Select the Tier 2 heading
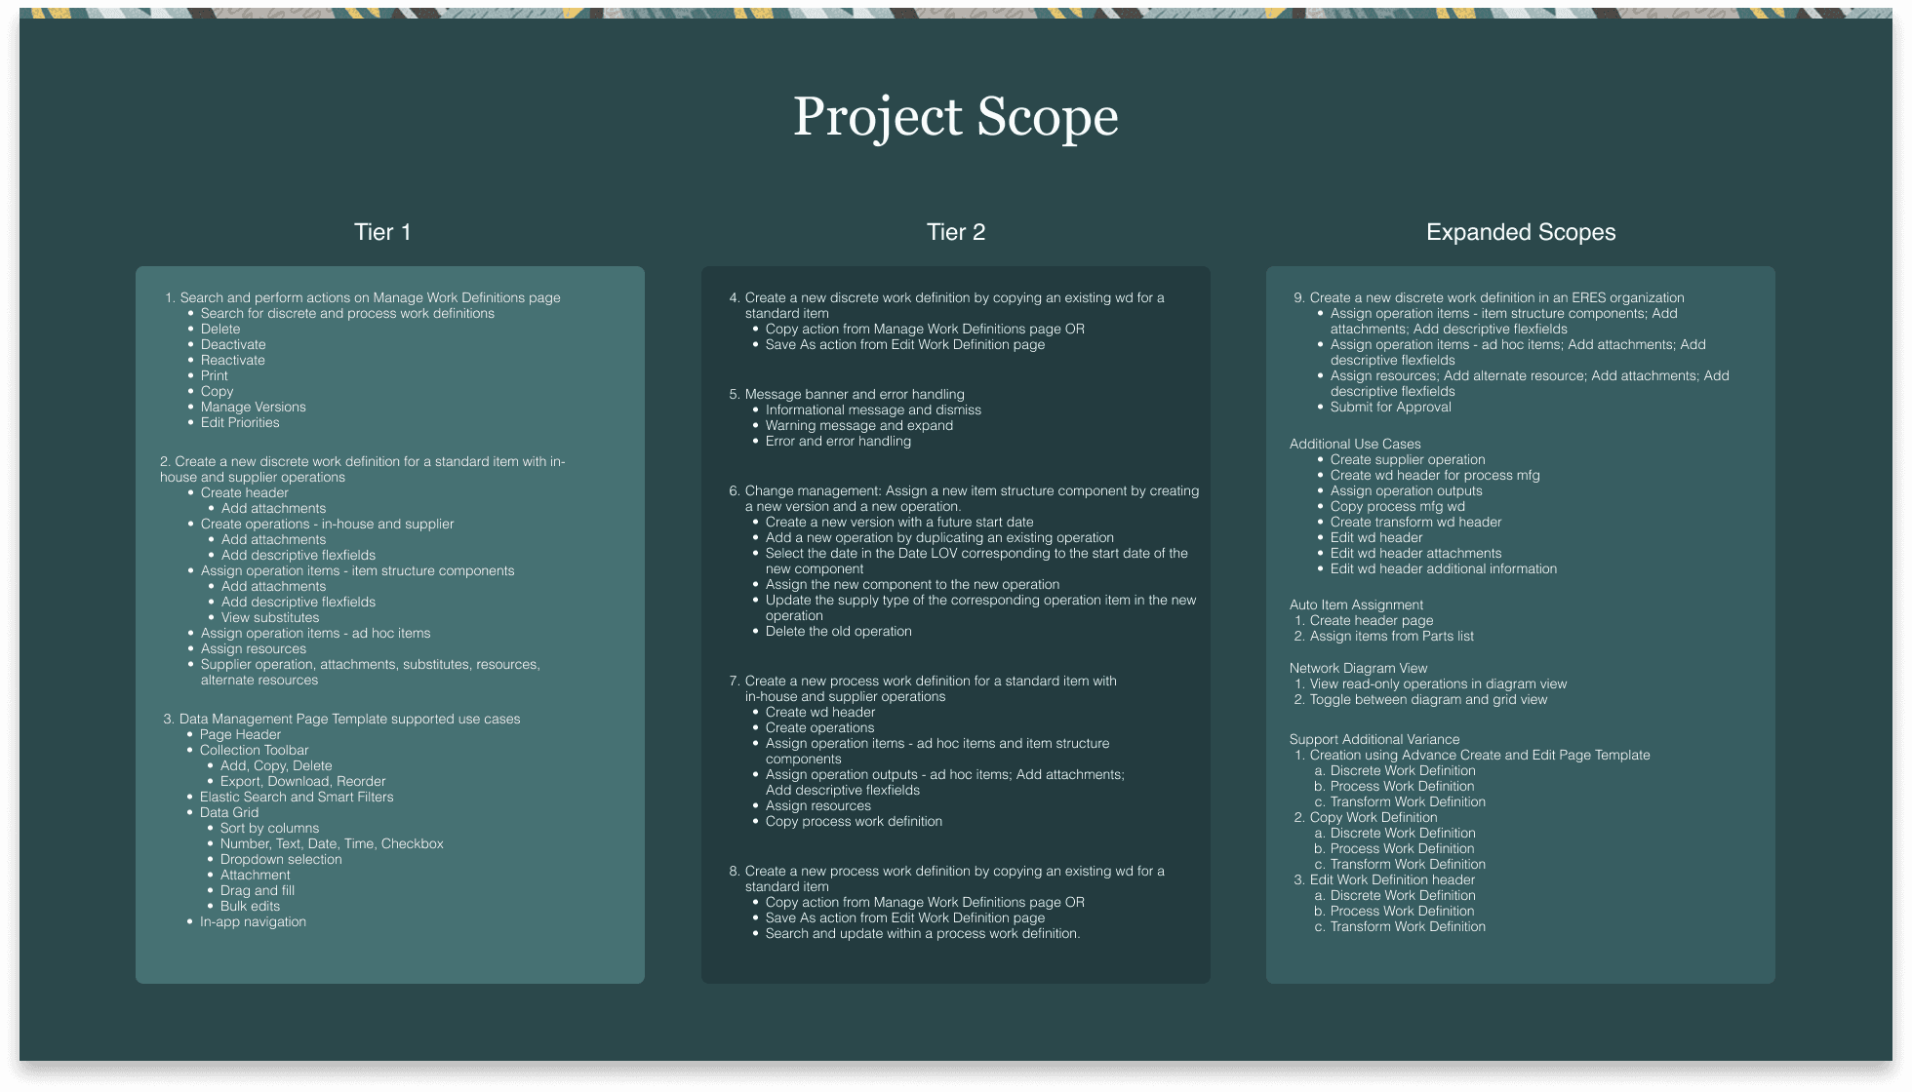Screen dimensions: 1912x1092 coord(955,232)
